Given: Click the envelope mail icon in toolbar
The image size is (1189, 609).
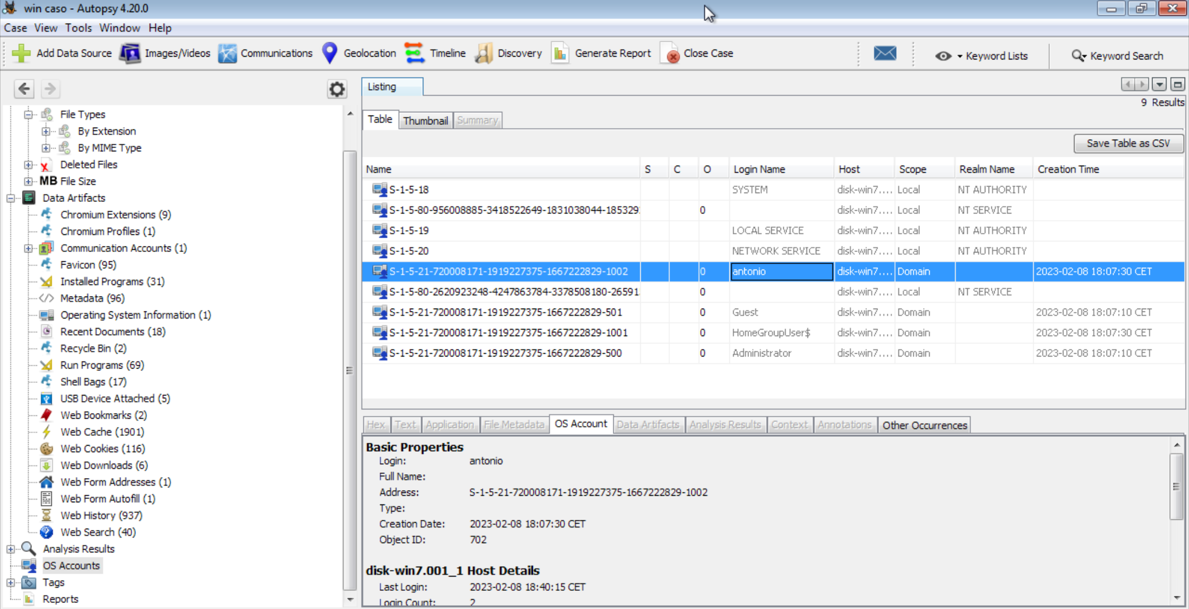Looking at the screenshot, I should click(885, 53).
